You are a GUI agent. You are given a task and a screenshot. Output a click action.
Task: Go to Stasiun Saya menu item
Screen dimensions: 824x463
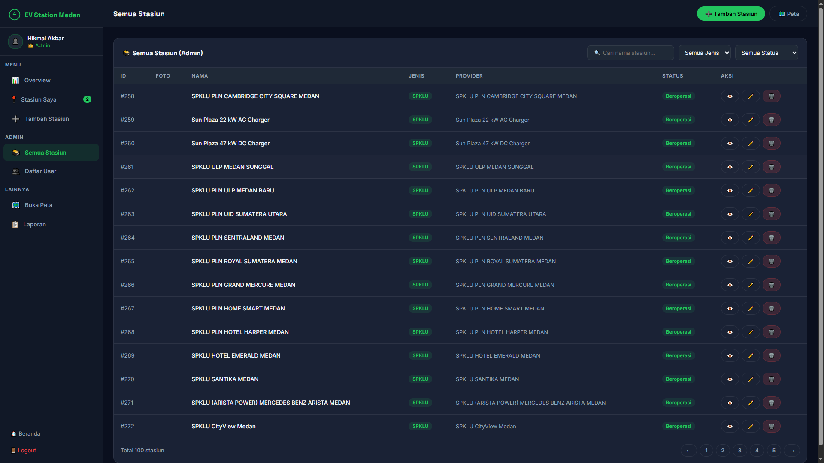coord(51,99)
